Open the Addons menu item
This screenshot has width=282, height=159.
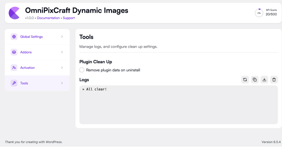37,52
